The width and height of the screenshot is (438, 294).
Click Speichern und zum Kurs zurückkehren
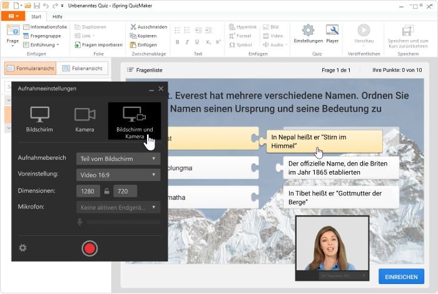point(408,36)
